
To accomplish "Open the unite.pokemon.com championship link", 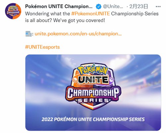I will pyautogui.click(x=78, y=34).
